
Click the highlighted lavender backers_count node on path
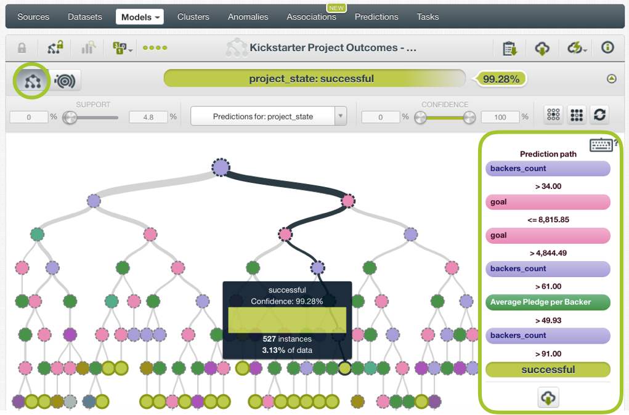[318, 268]
